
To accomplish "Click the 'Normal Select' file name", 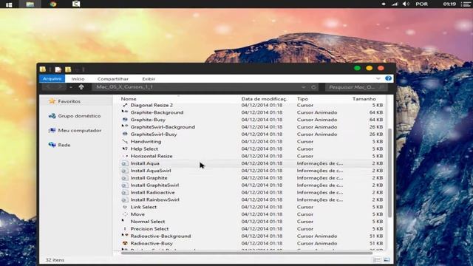I will (x=148, y=222).
